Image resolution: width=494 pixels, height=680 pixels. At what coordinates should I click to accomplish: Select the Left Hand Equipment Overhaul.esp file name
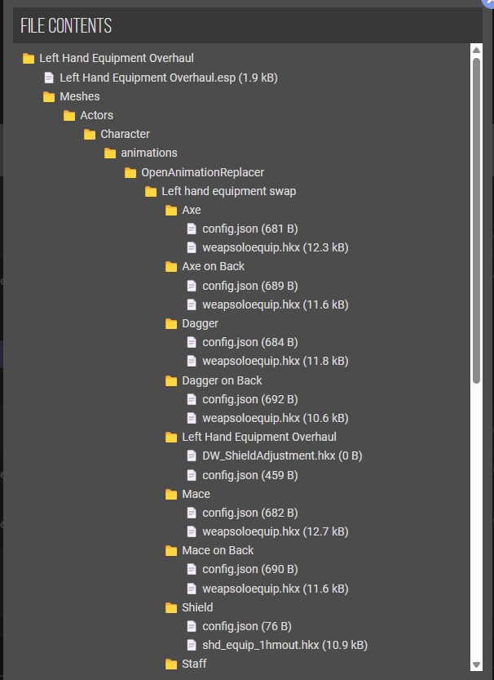(169, 78)
